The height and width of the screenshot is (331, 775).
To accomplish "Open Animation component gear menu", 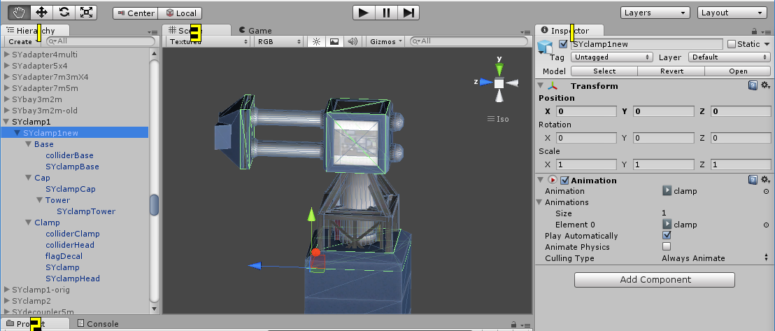I will click(x=765, y=180).
